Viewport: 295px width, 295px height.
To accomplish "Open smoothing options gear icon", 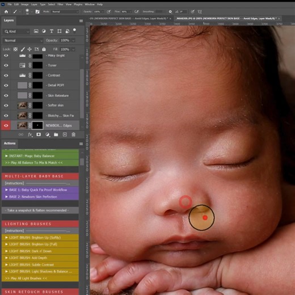I will pos(170,12).
